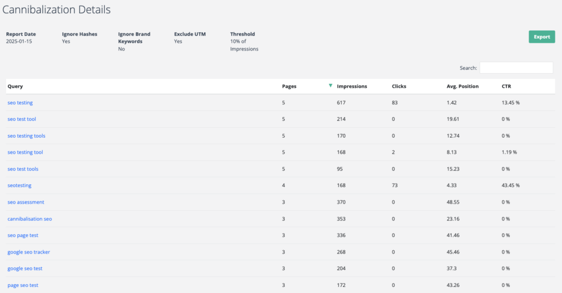Focus the Search input field
This screenshot has height=293, width=562.
tap(516, 67)
